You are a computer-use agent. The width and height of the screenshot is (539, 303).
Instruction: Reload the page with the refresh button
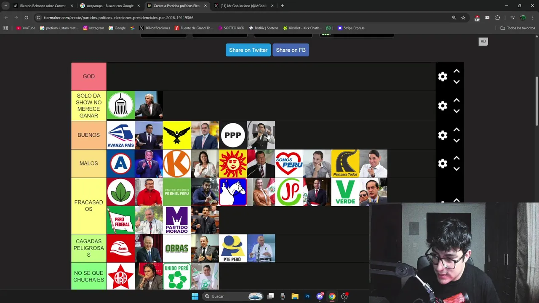(26, 18)
